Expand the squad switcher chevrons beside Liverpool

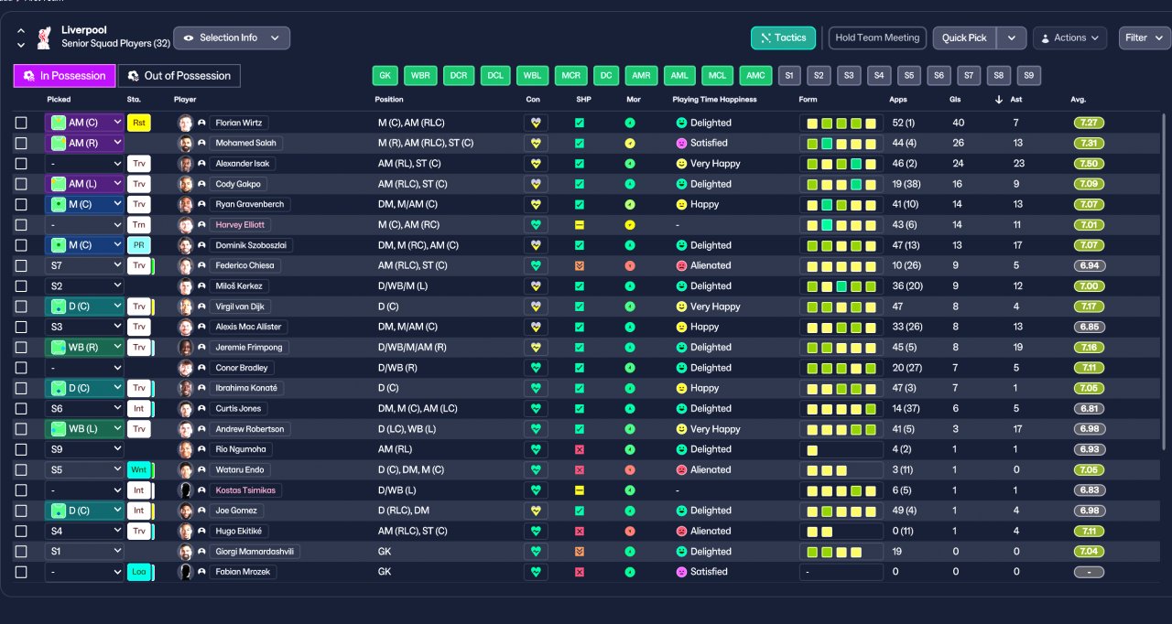[x=21, y=38]
